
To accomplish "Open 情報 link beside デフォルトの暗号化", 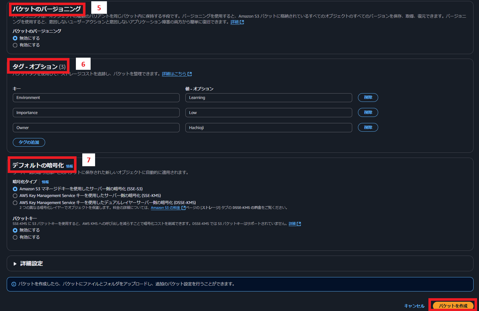I will (x=69, y=166).
